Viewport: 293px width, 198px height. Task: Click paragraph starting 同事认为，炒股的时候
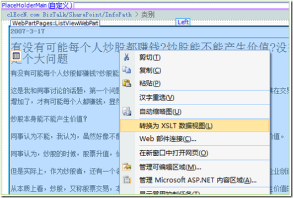pyautogui.click(x=65, y=154)
